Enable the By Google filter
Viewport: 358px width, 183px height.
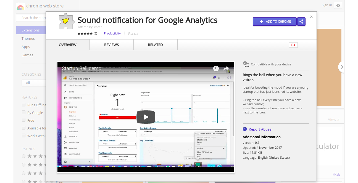24,112
